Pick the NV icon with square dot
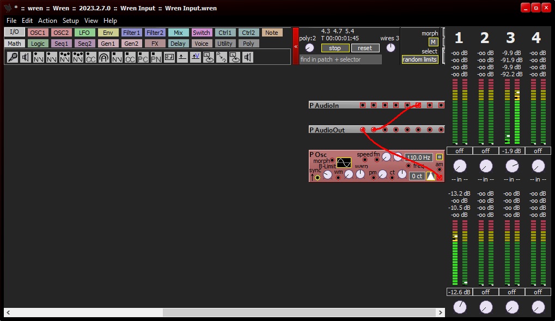555x321 pixels. pyautogui.click(x=117, y=57)
